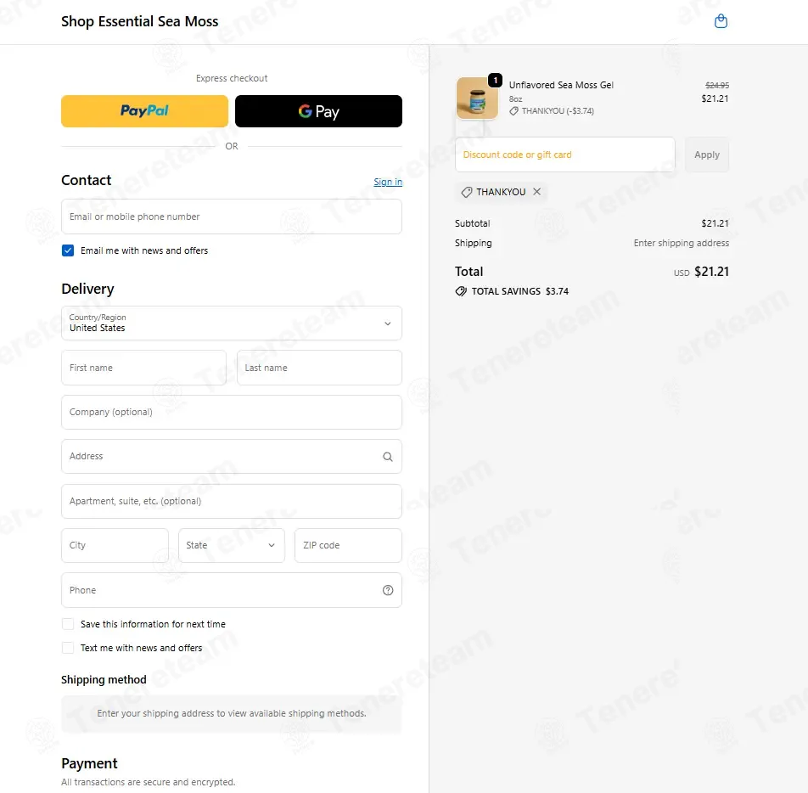Pay with PayPal express checkout

[145, 111]
